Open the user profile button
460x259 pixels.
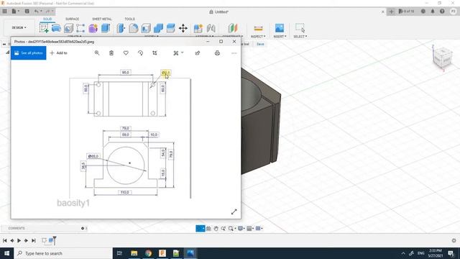click(x=454, y=12)
